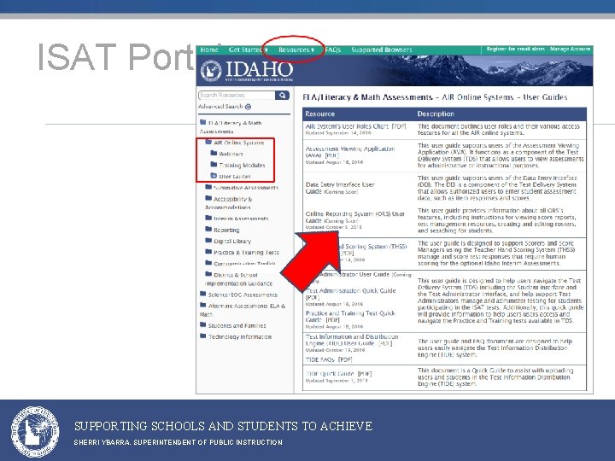Image resolution: width=615 pixels, height=461 pixels.
Task: Click Practice & Training Tests folder icon
Action: [208, 252]
